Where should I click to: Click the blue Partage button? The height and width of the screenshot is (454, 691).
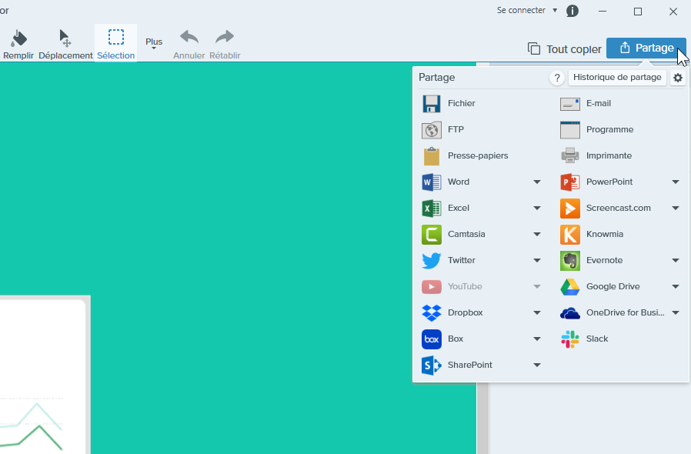tap(646, 48)
